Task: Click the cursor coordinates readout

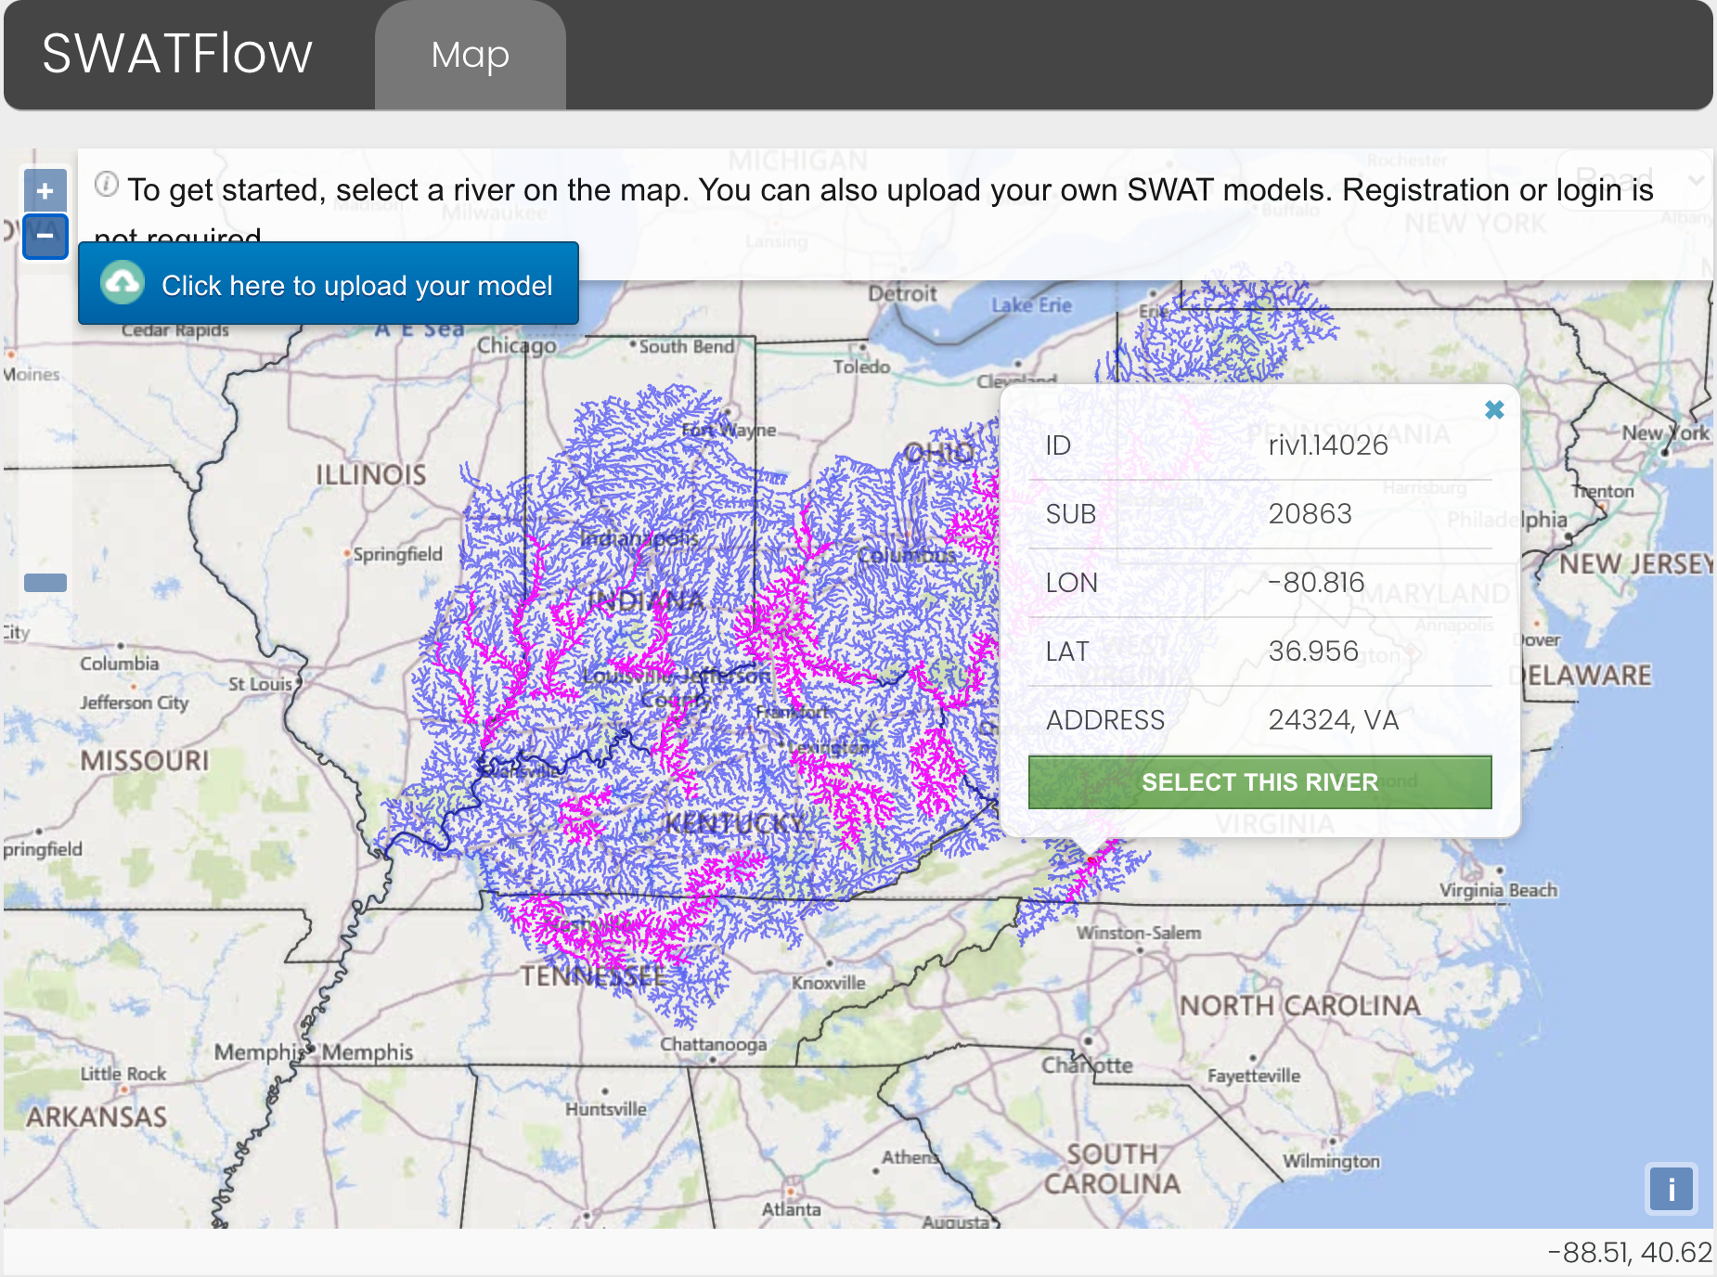Action: (x=1629, y=1253)
